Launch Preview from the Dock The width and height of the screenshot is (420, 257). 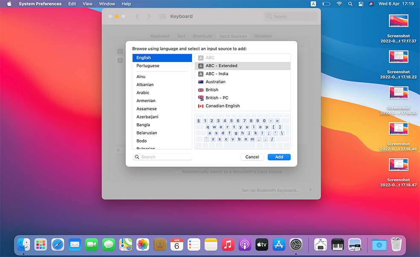(355, 244)
